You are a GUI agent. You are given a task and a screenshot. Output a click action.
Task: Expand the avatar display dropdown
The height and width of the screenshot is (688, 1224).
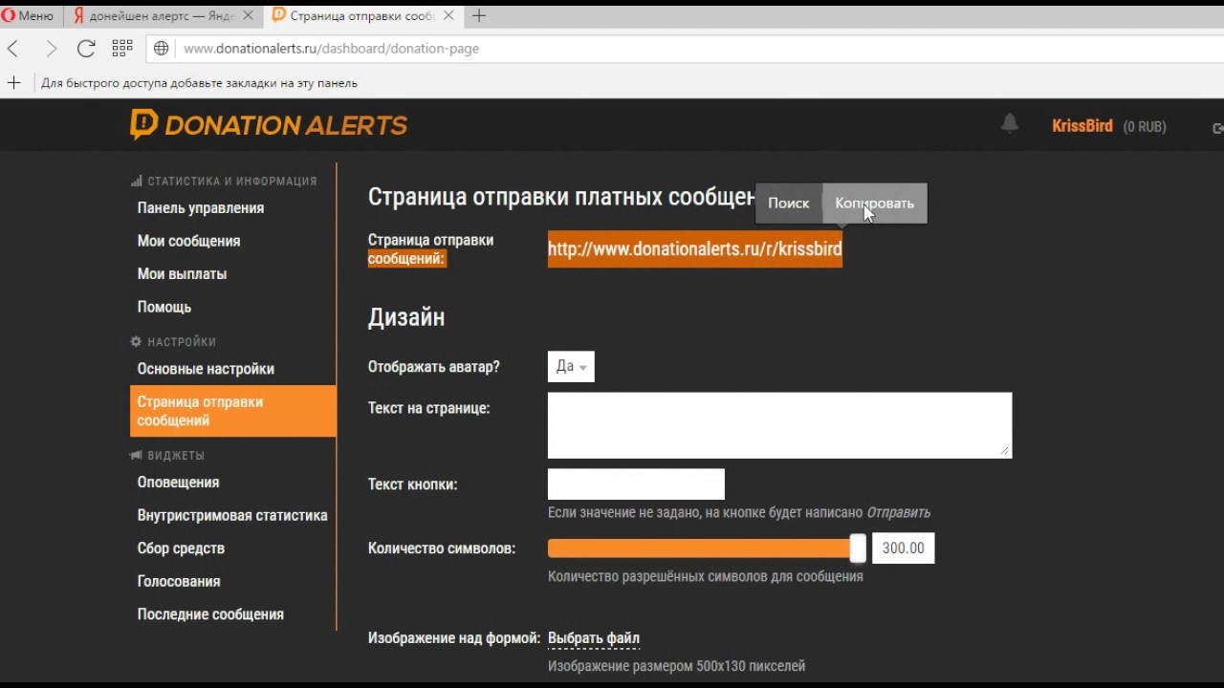(571, 367)
